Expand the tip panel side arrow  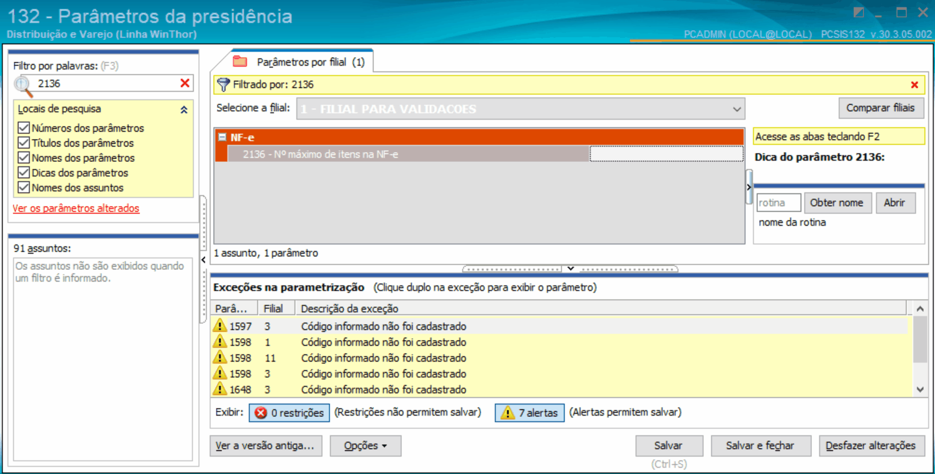749,187
